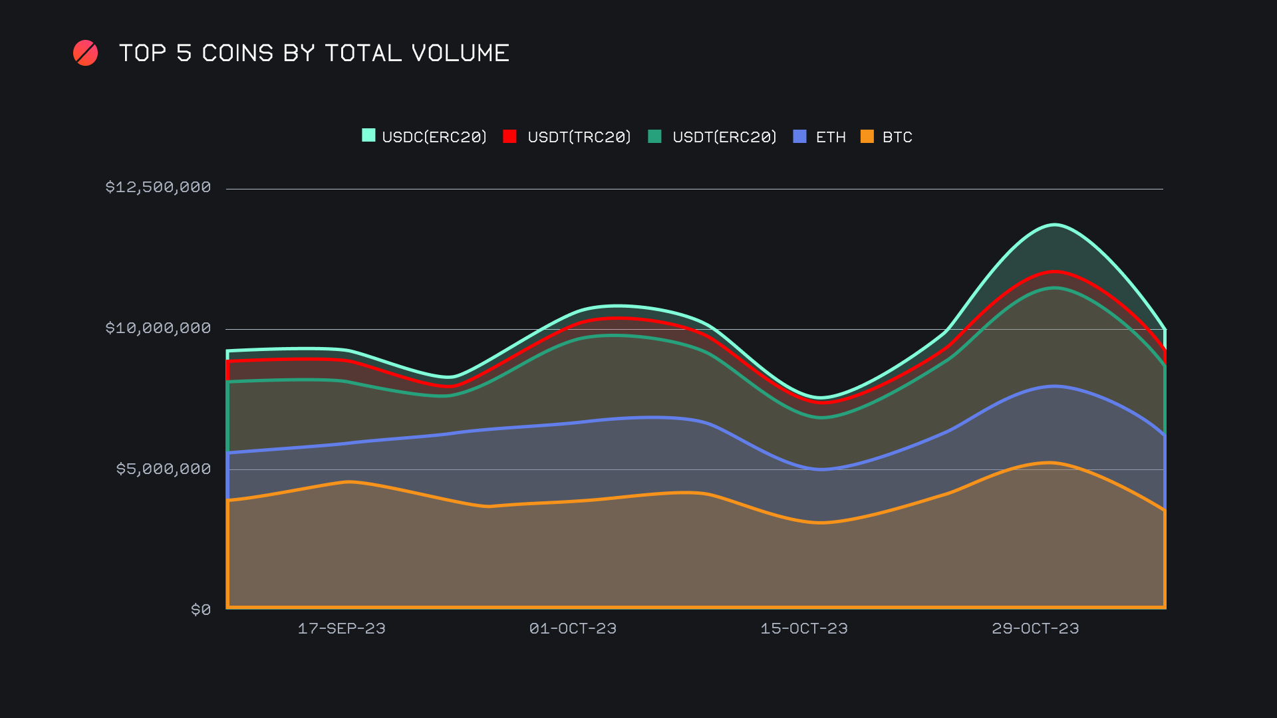Toggle the USDT(ERC20) legend label
The height and width of the screenshot is (718, 1277).
pyautogui.click(x=724, y=137)
